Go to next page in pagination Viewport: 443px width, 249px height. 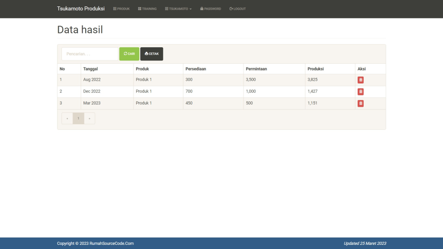tap(89, 118)
